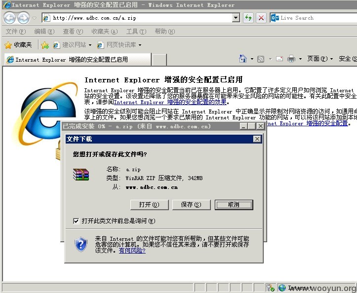Image resolution: width=357 pixels, height=293 pixels.
Task: Close the a.zip download progress window
Action: point(260,126)
